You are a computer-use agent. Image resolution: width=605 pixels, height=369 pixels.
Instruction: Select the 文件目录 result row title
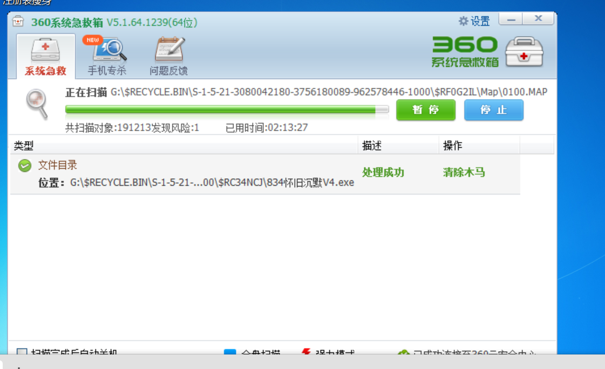(x=58, y=165)
